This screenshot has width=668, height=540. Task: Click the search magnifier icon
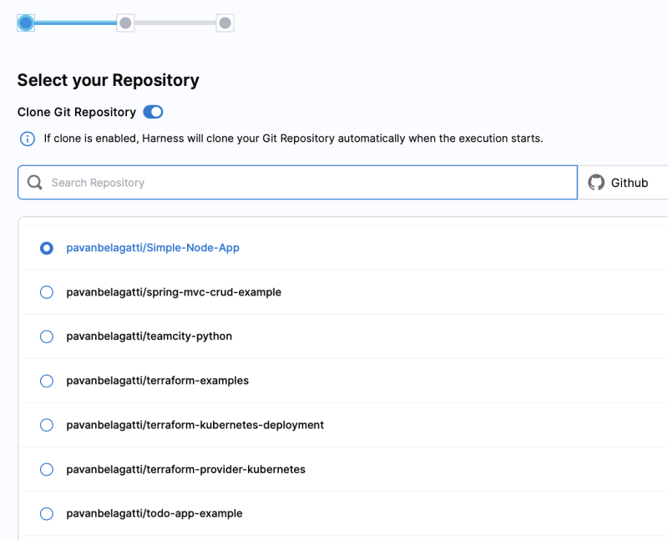[34, 183]
